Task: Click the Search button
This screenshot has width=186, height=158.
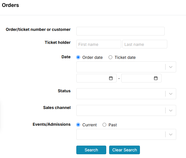Action: click(91, 150)
